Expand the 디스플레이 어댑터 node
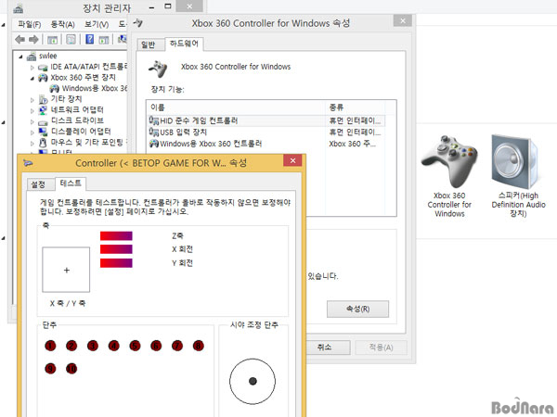Screen dimensions: 557x417 coord(32,133)
